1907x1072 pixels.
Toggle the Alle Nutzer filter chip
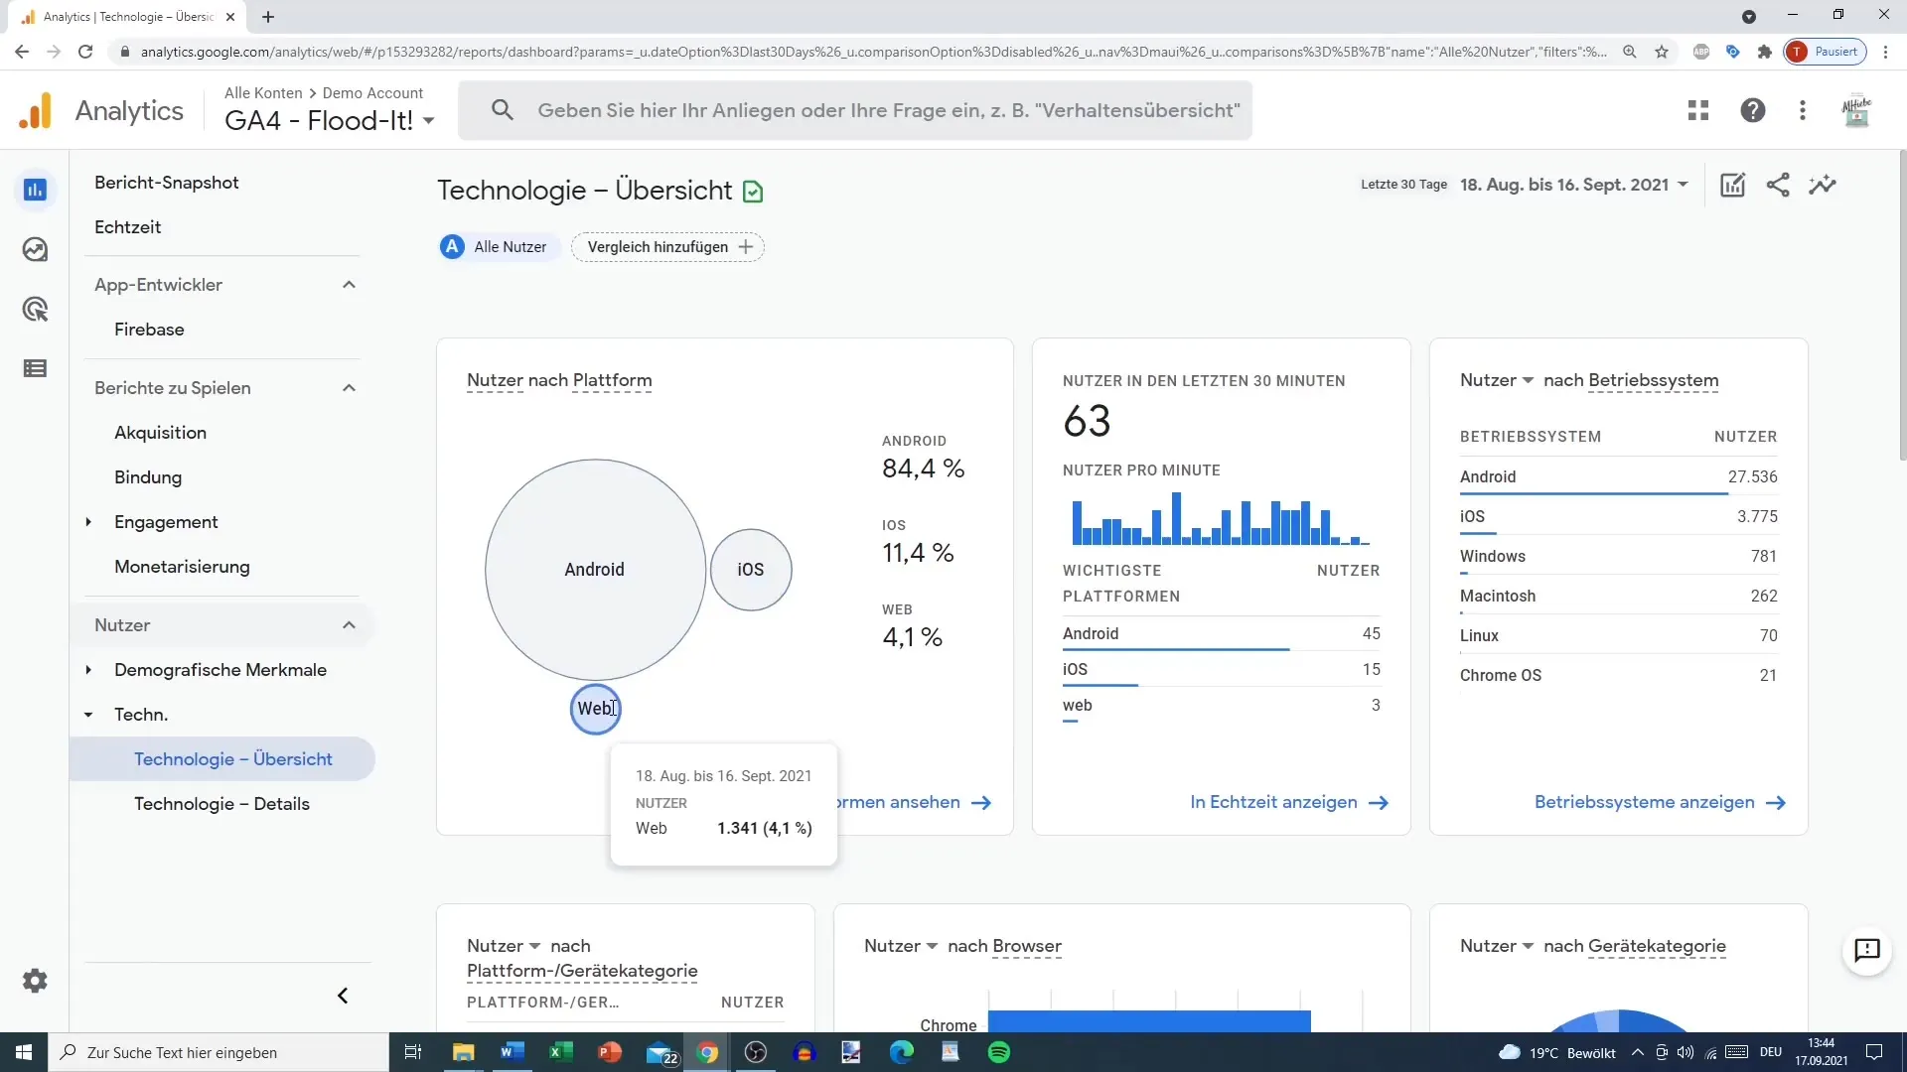click(x=497, y=247)
